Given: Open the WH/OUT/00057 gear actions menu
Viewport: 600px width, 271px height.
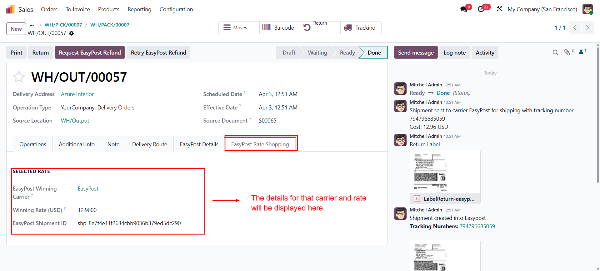Looking at the screenshot, I should (72, 33).
